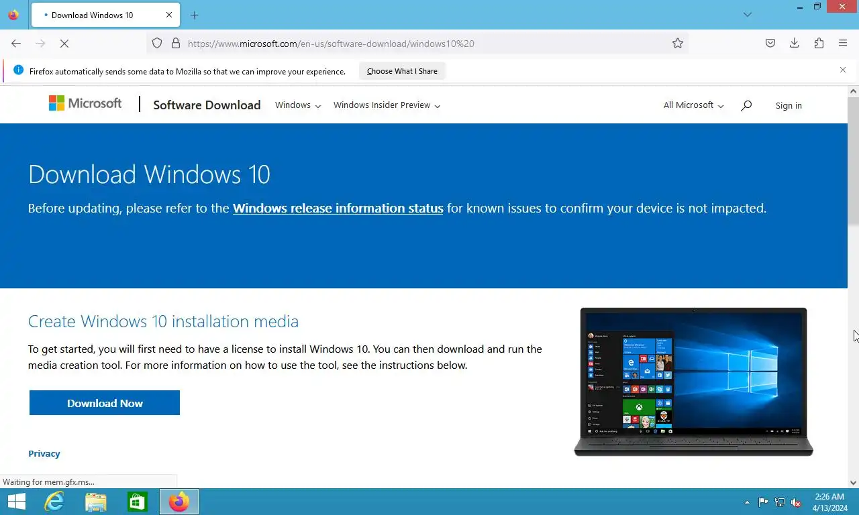859x515 pixels.
Task: Open the network tray icon
Action: [780, 502]
